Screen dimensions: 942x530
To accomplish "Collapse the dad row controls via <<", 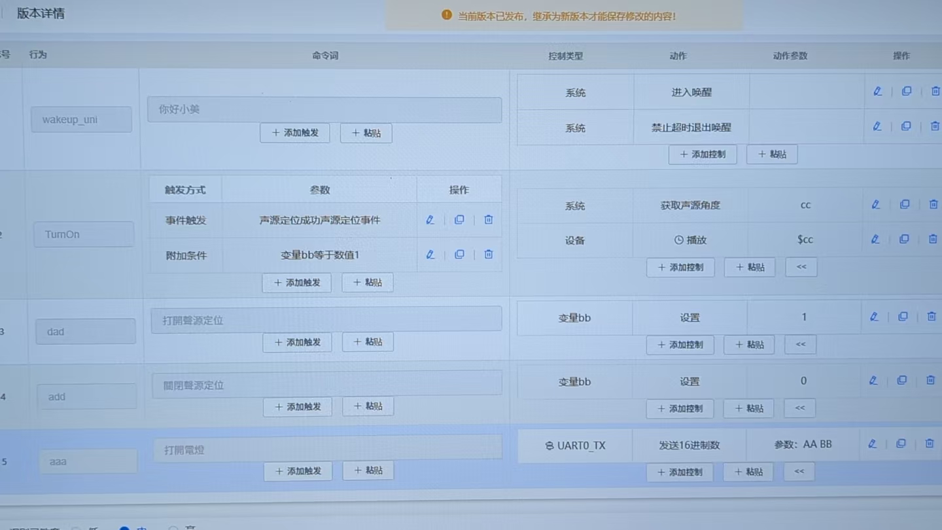I will pos(799,344).
